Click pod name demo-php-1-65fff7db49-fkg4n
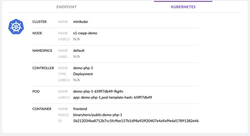Viewport: 250px width, 136px height. pos(98,91)
